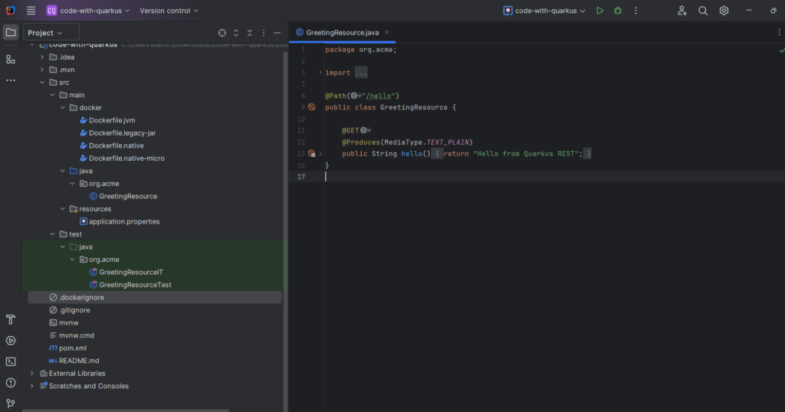Image resolution: width=785 pixels, height=412 pixels.
Task: Collapse the docker folder
Action: tap(63, 107)
